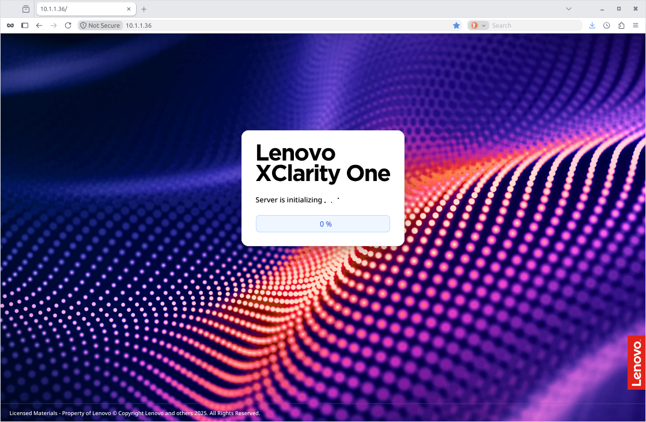Open the extensions puzzle icon
The image size is (646, 422).
point(621,25)
